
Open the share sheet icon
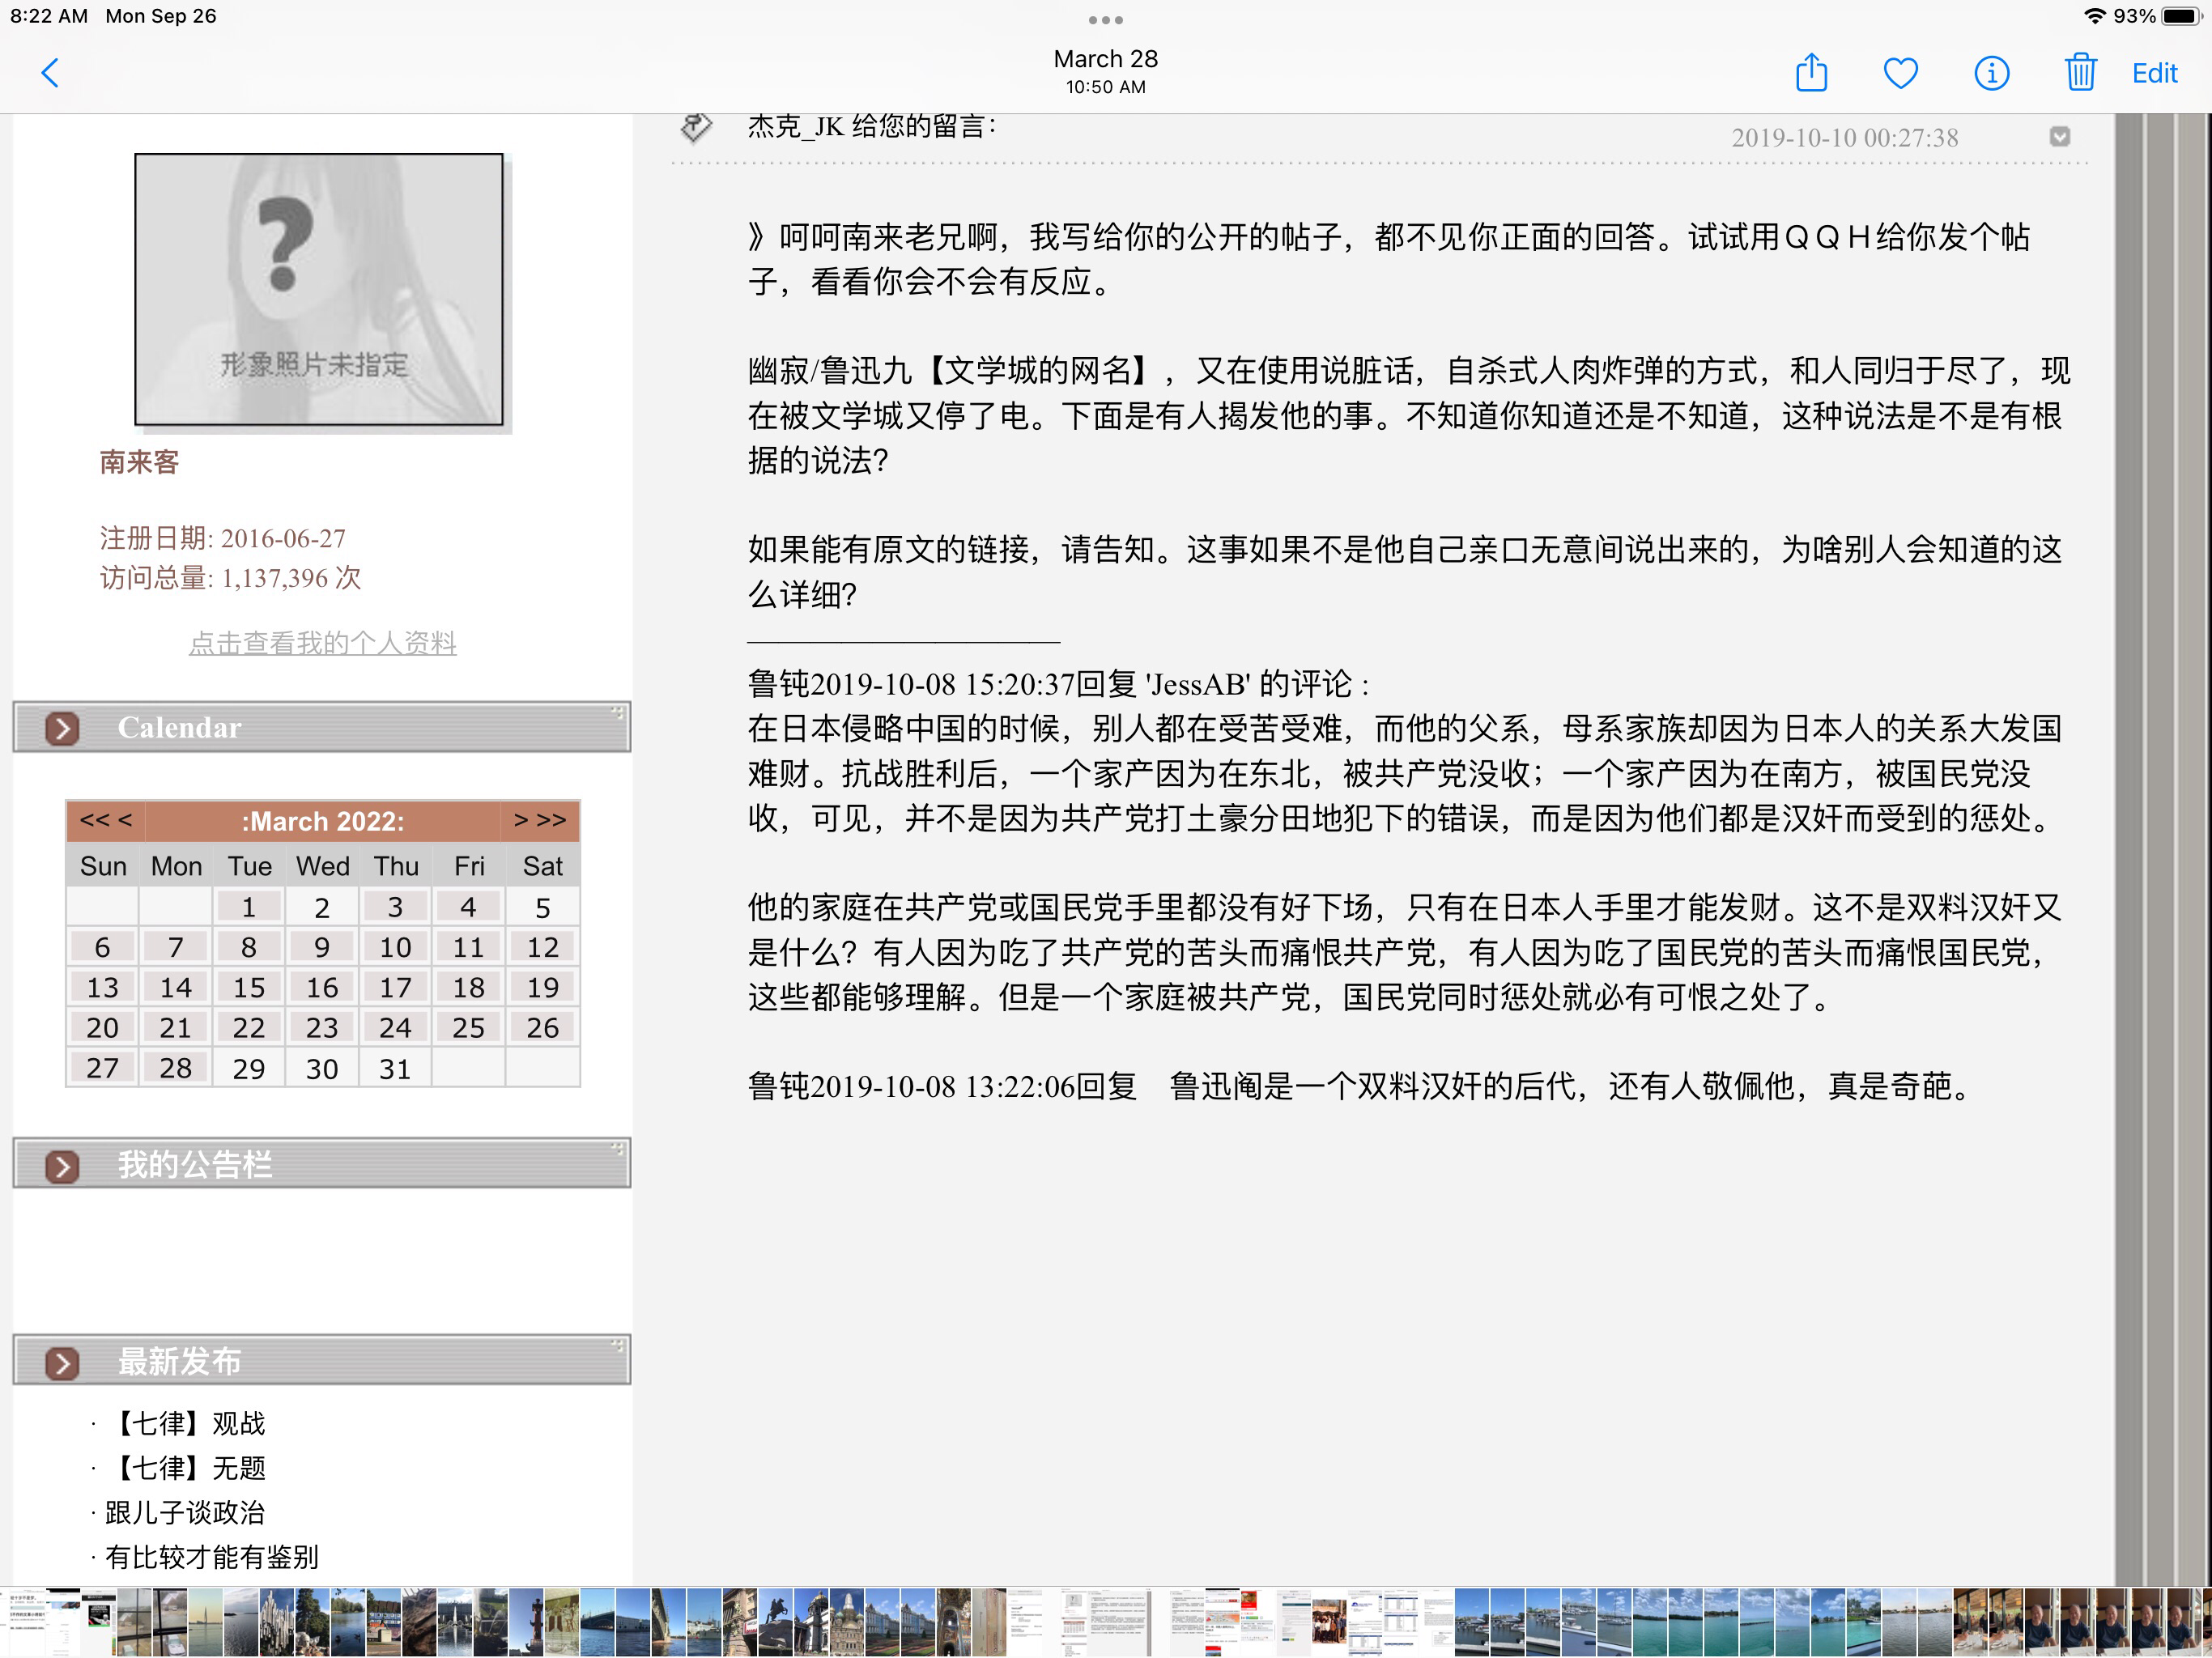(1811, 72)
